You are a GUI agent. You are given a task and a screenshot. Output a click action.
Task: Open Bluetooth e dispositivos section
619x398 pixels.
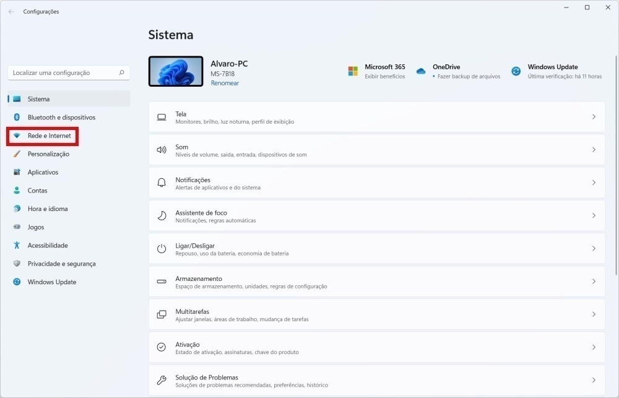coord(69,117)
